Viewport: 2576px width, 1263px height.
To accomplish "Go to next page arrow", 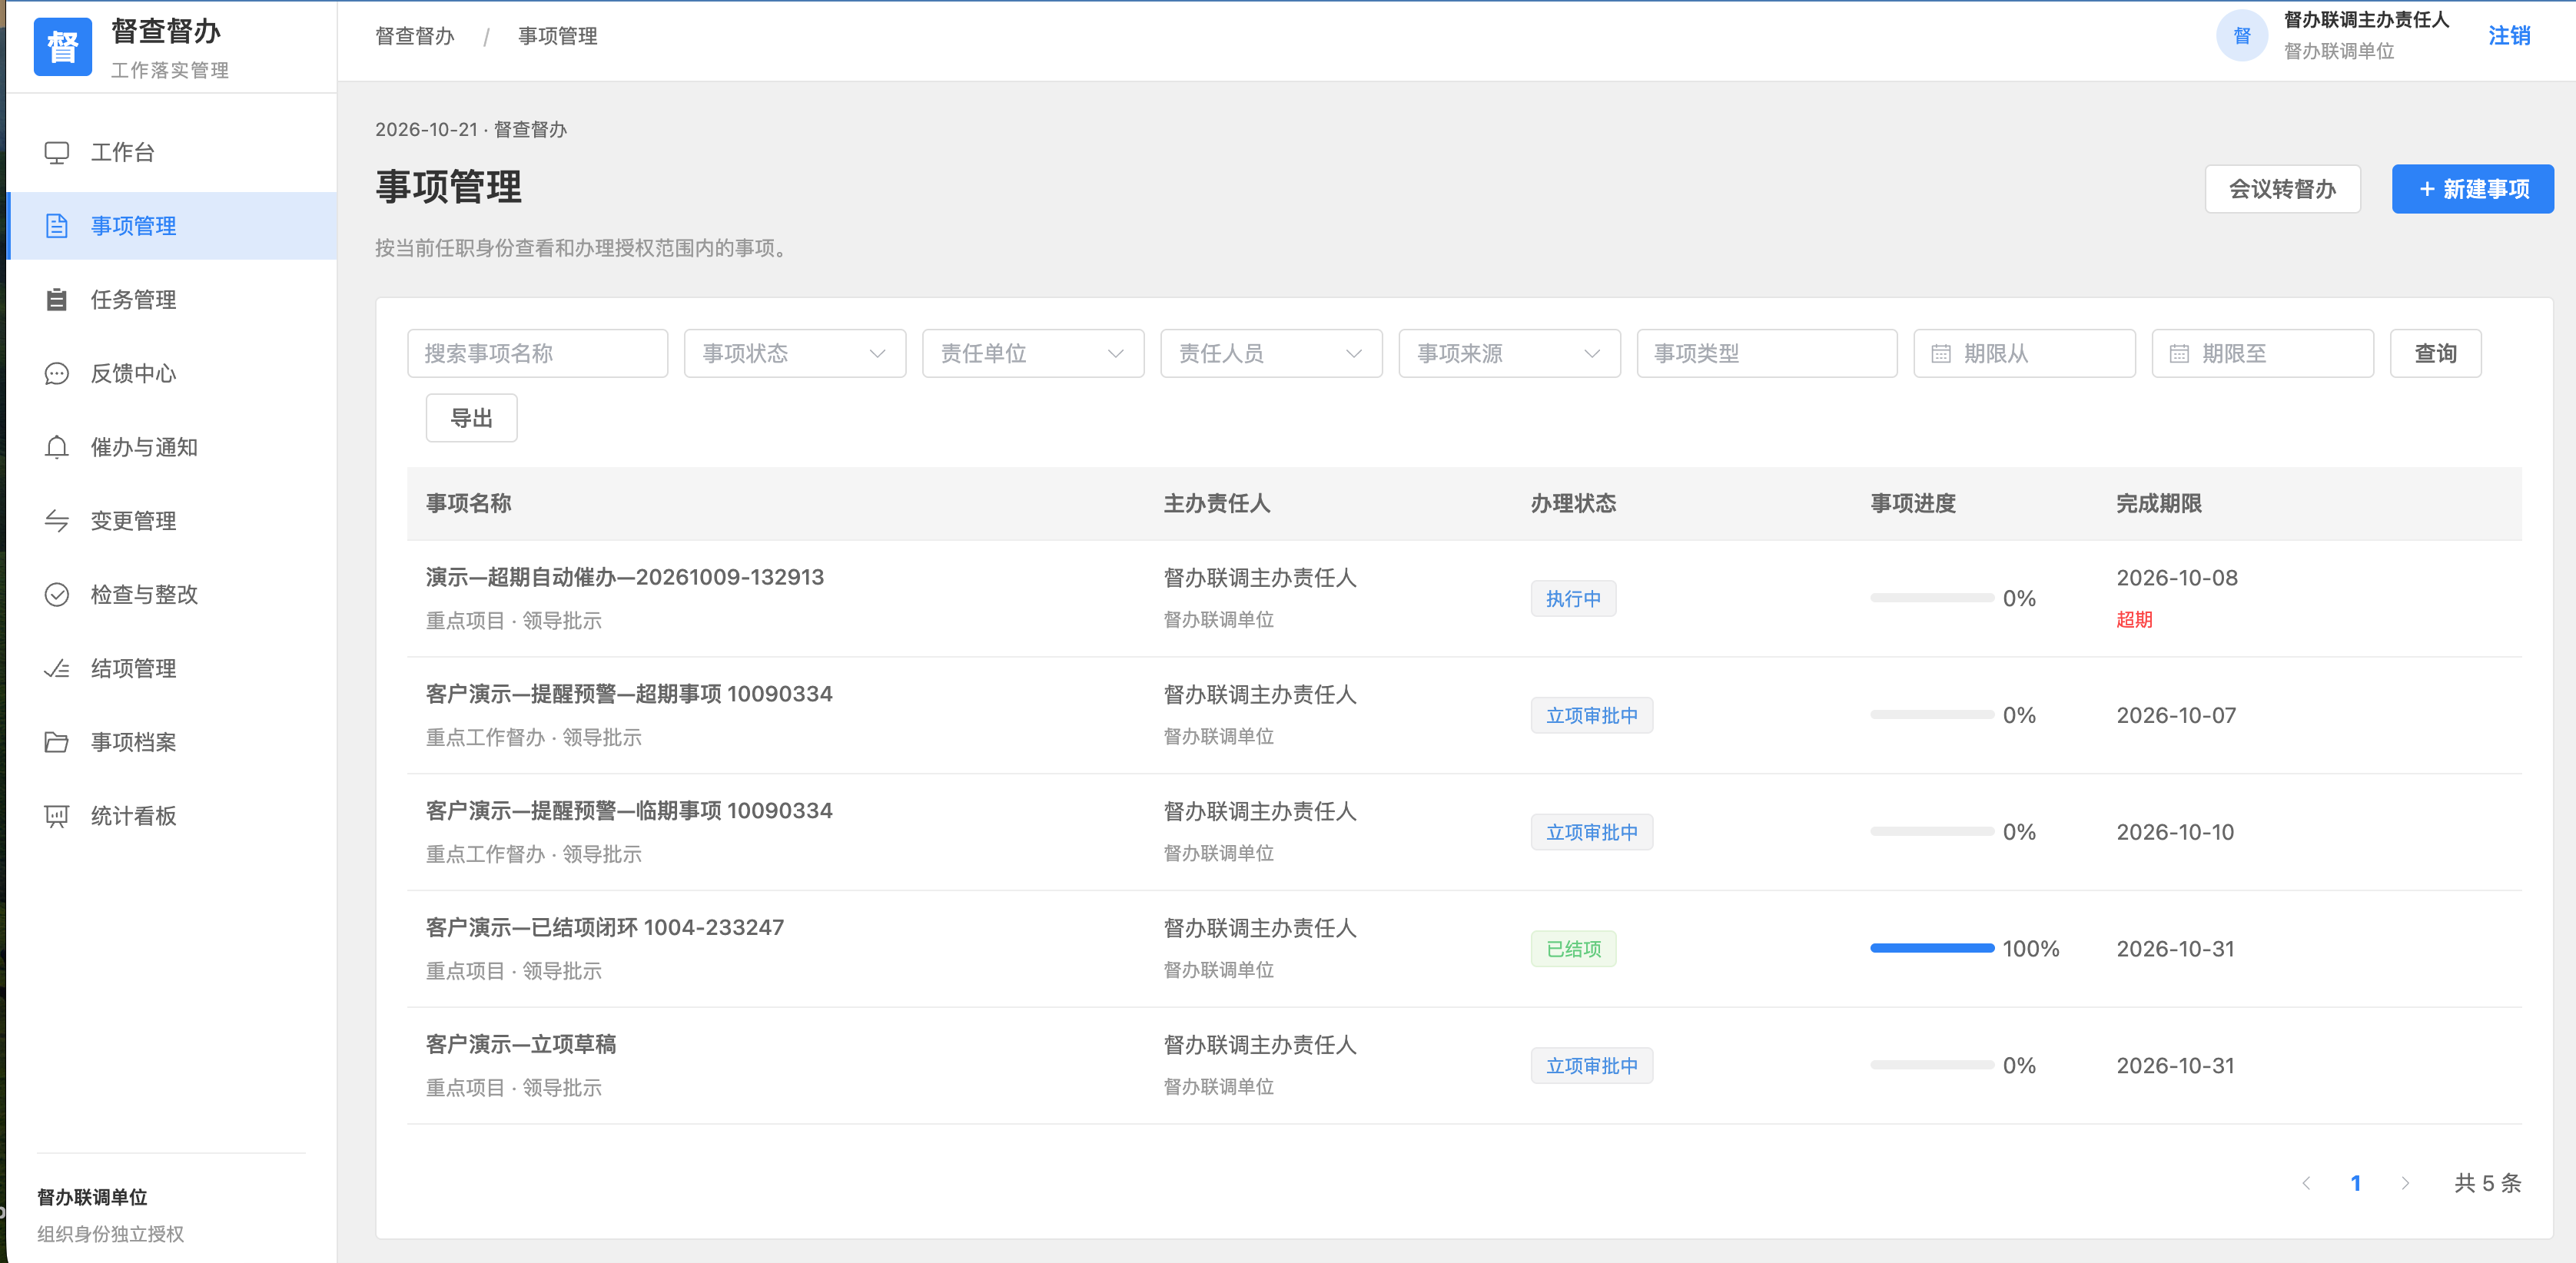I will click(2405, 1183).
